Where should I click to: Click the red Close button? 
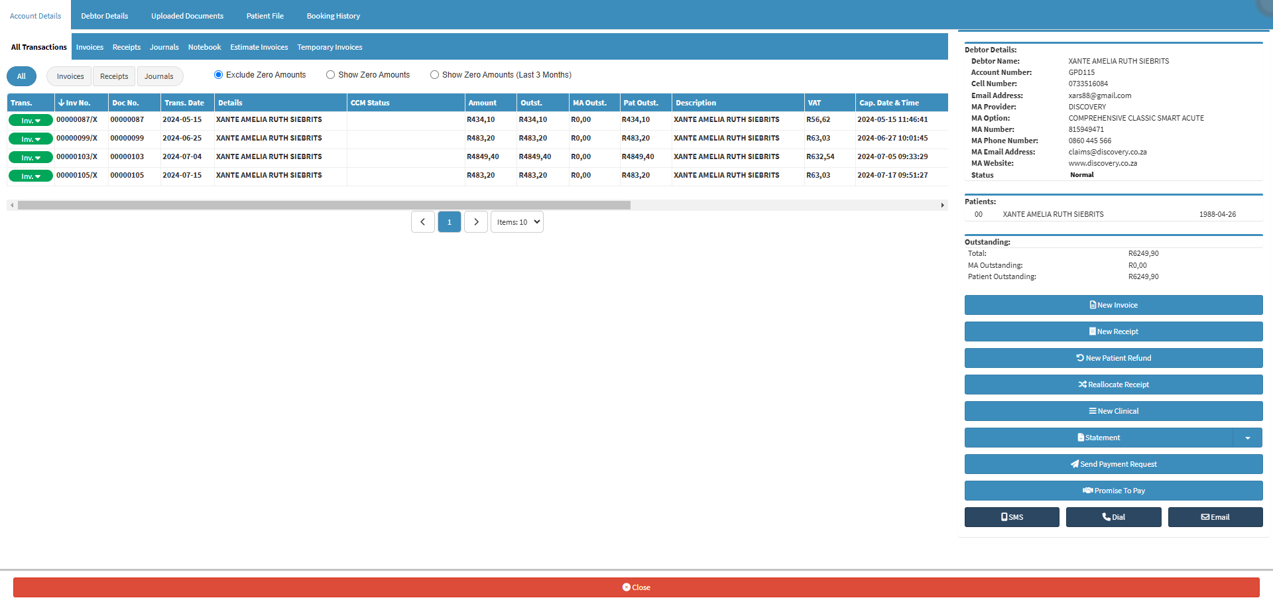(x=636, y=587)
